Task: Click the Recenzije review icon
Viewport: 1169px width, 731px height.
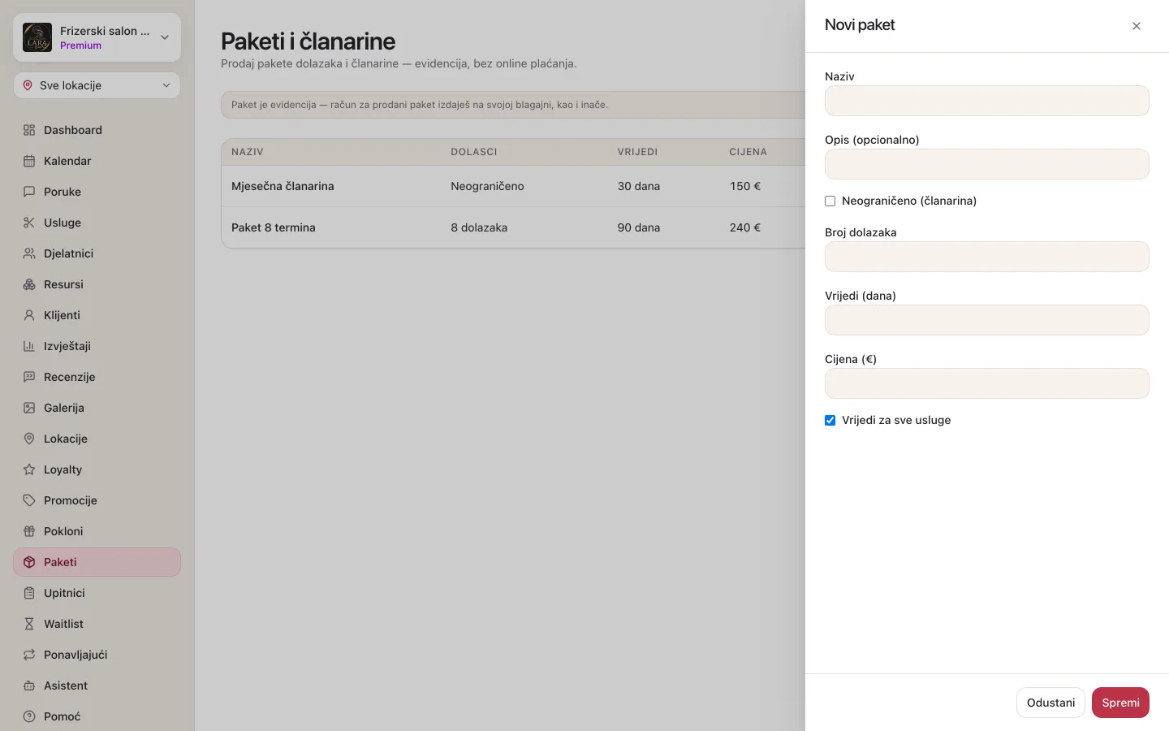Action: [29, 377]
